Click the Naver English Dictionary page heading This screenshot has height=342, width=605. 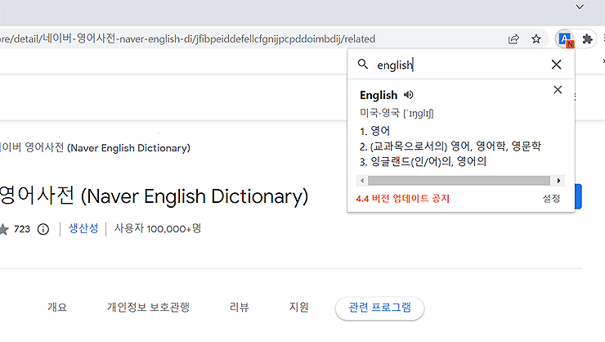click(154, 196)
